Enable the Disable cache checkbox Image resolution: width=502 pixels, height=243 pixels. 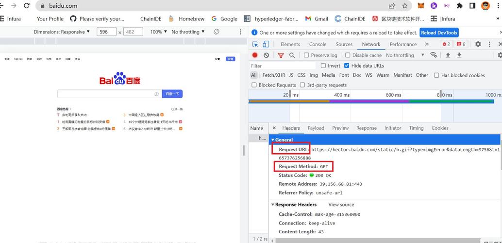348,55
